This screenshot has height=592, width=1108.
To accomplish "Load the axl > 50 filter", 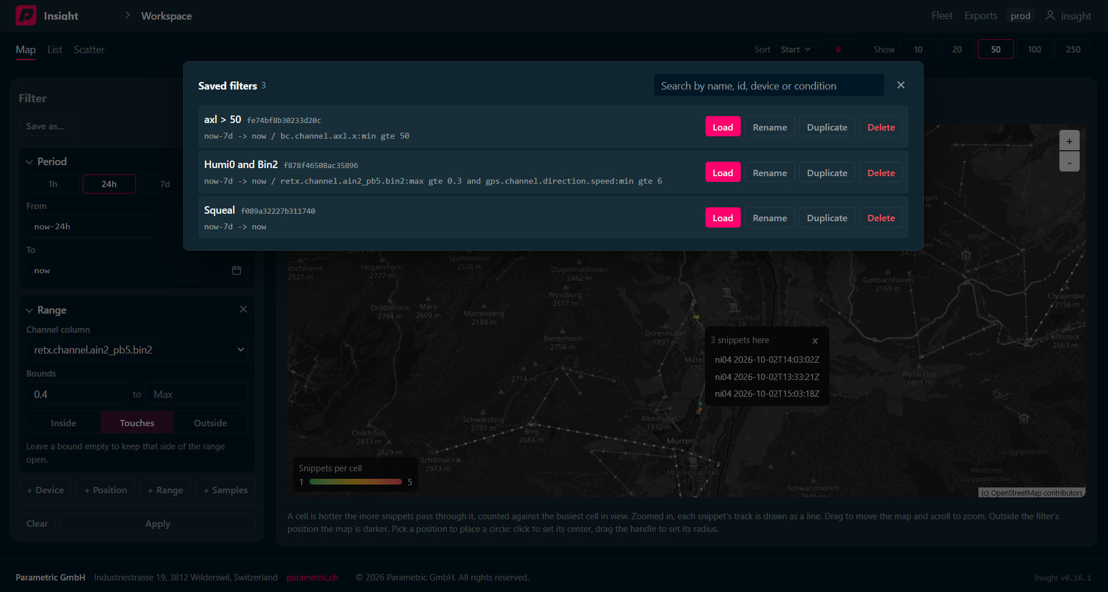I will 723,127.
